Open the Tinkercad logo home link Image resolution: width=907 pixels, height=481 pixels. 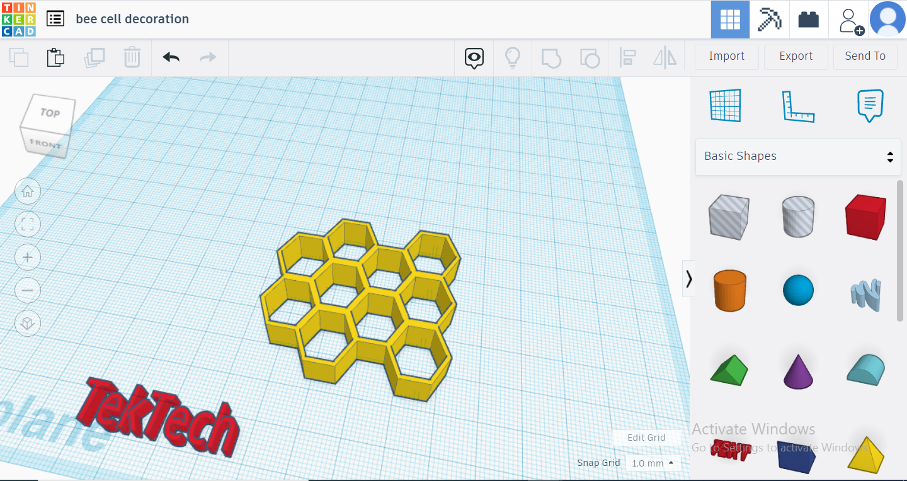(x=19, y=19)
